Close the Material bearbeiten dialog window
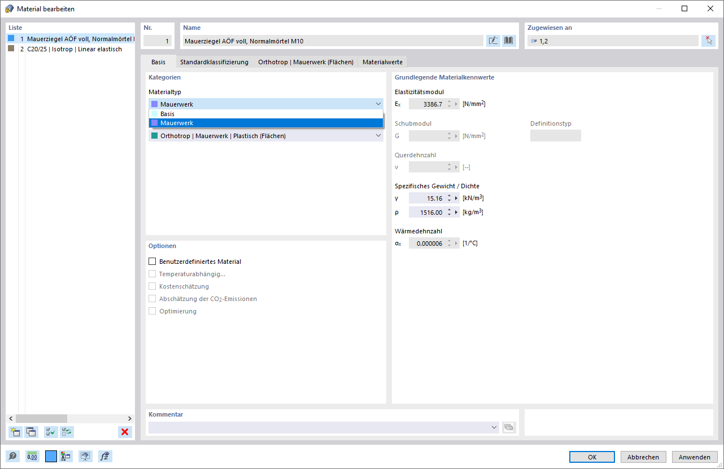This screenshot has width=724, height=469. click(x=710, y=8)
